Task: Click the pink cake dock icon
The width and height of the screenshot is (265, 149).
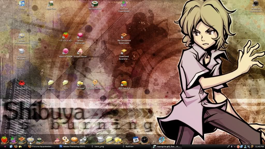Action: point(57,140)
